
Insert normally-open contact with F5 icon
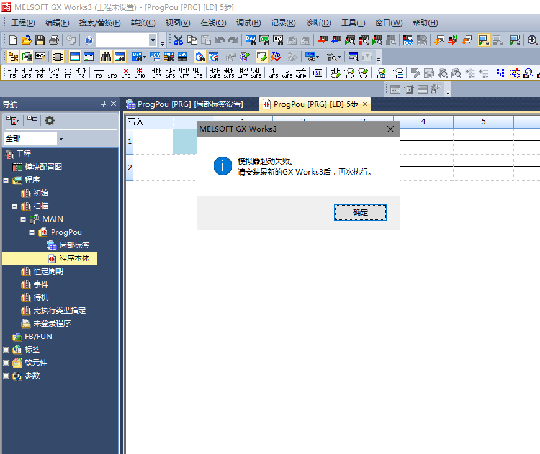[x=12, y=73]
